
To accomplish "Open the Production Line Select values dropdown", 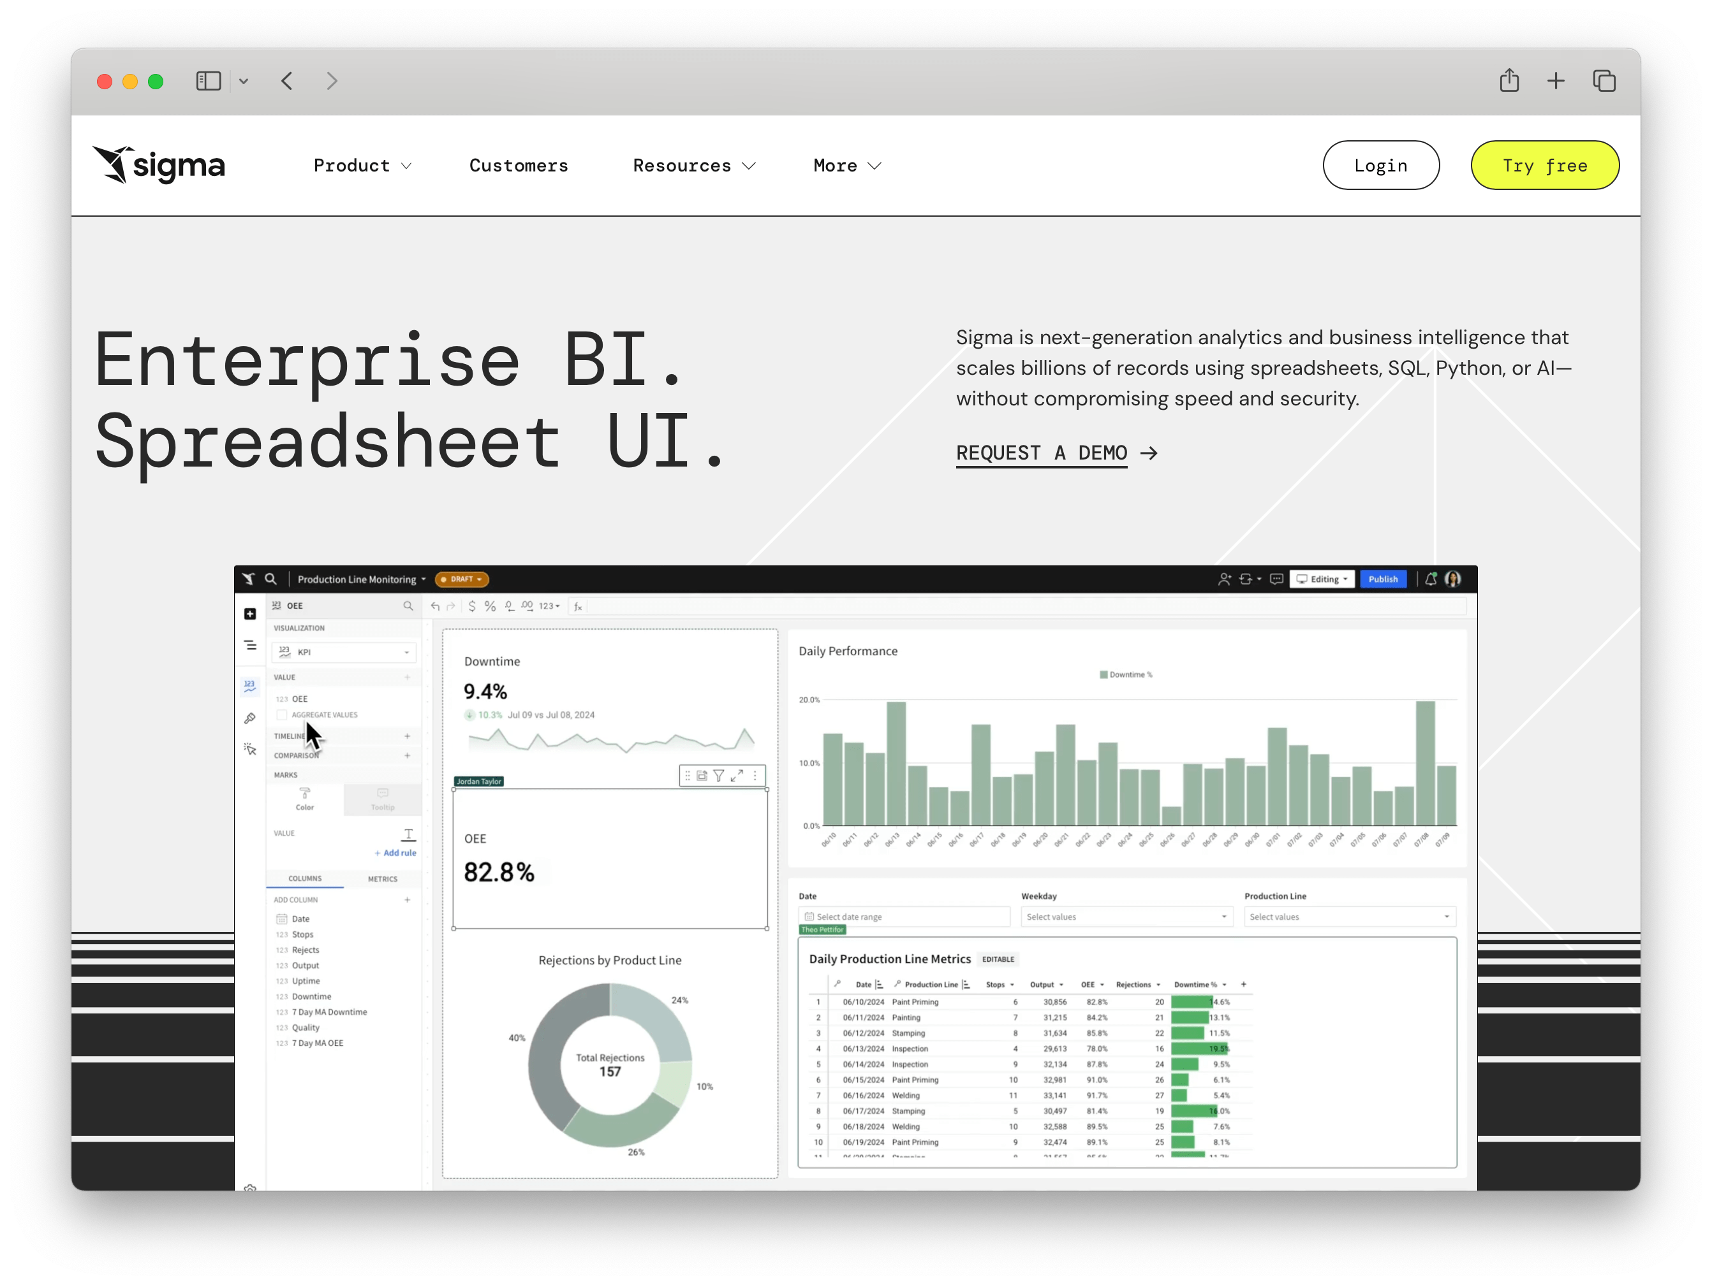I will coord(1350,917).
